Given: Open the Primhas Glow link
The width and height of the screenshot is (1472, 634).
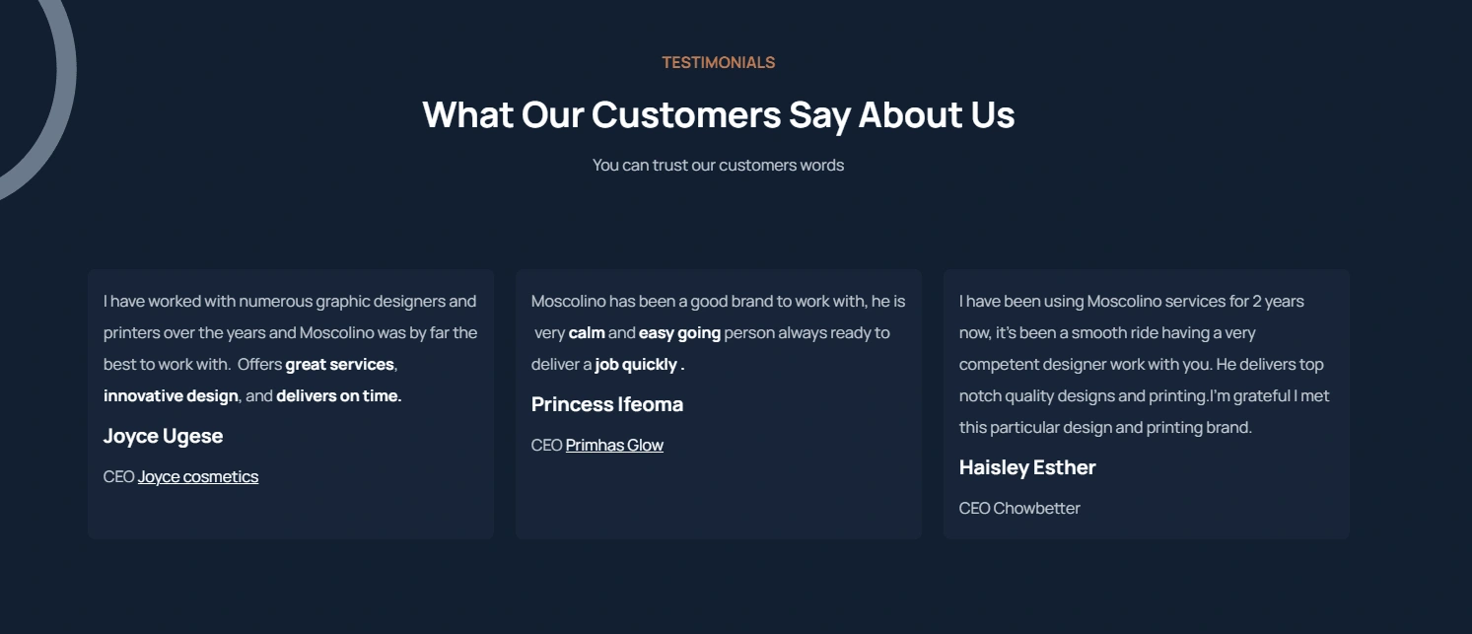Looking at the screenshot, I should [x=614, y=446].
